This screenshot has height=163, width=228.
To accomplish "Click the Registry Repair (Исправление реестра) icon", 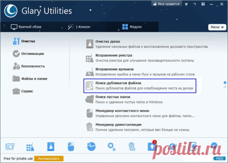I will pos(89,58).
